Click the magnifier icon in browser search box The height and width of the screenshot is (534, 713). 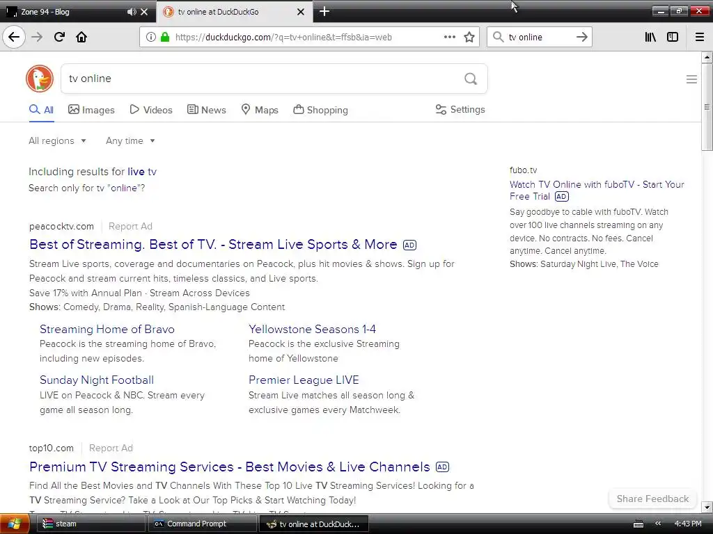(x=499, y=37)
